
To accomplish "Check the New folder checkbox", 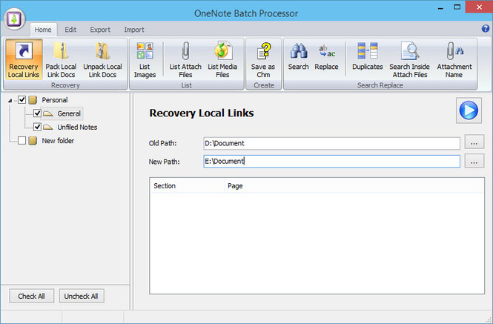I will tap(22, 141).
